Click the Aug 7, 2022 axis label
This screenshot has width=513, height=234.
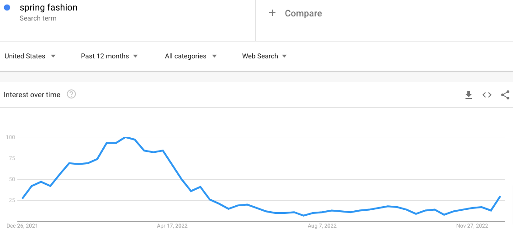(322, 226)
